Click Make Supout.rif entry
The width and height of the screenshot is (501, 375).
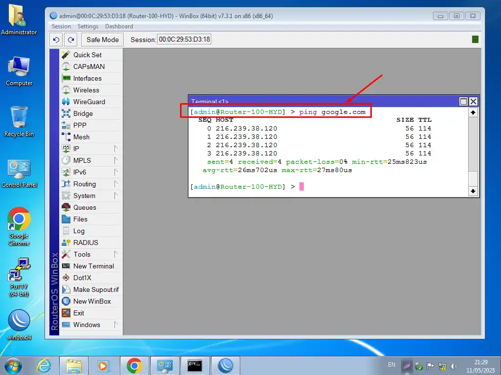coord(95,289)
